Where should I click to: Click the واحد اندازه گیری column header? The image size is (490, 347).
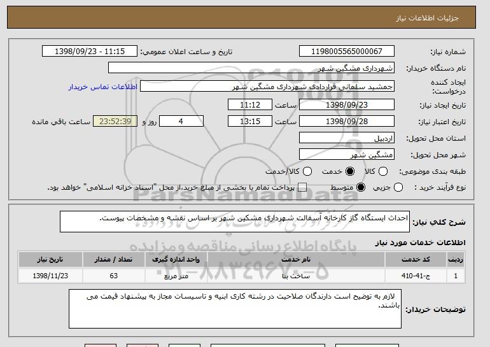[x=176, y=260]
